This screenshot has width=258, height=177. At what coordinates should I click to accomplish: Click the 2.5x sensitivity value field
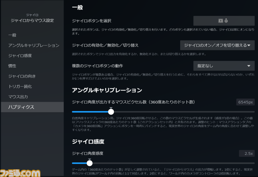point(247,153)
